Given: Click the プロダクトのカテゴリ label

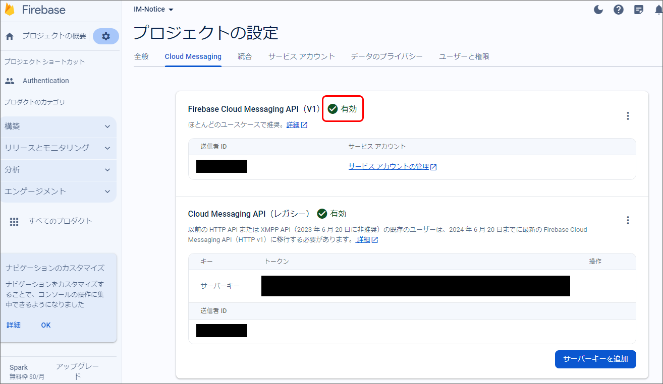Looking at the screenshot, I should click(35, 102).
